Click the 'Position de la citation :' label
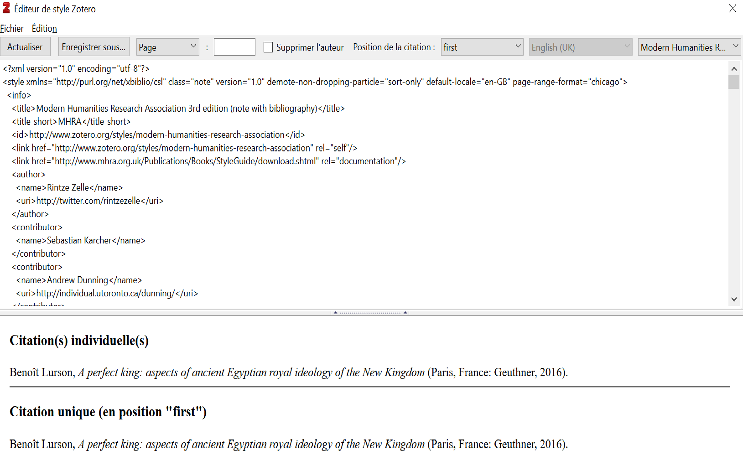Screen dimensions: 743x455 tap(394, 47)
